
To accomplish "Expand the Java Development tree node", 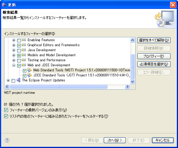I will 14,50.
